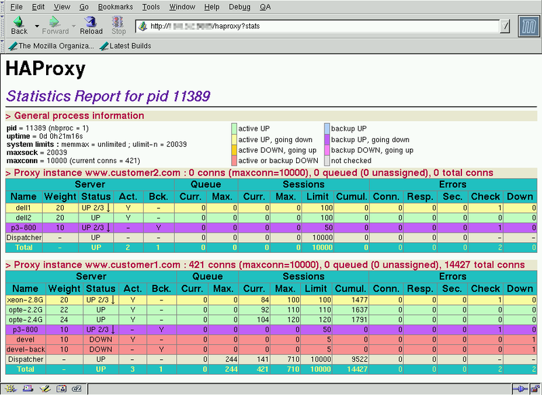Click the green 'active UP' legend swatch
The image size is (542, 395).
pos(234,129)
